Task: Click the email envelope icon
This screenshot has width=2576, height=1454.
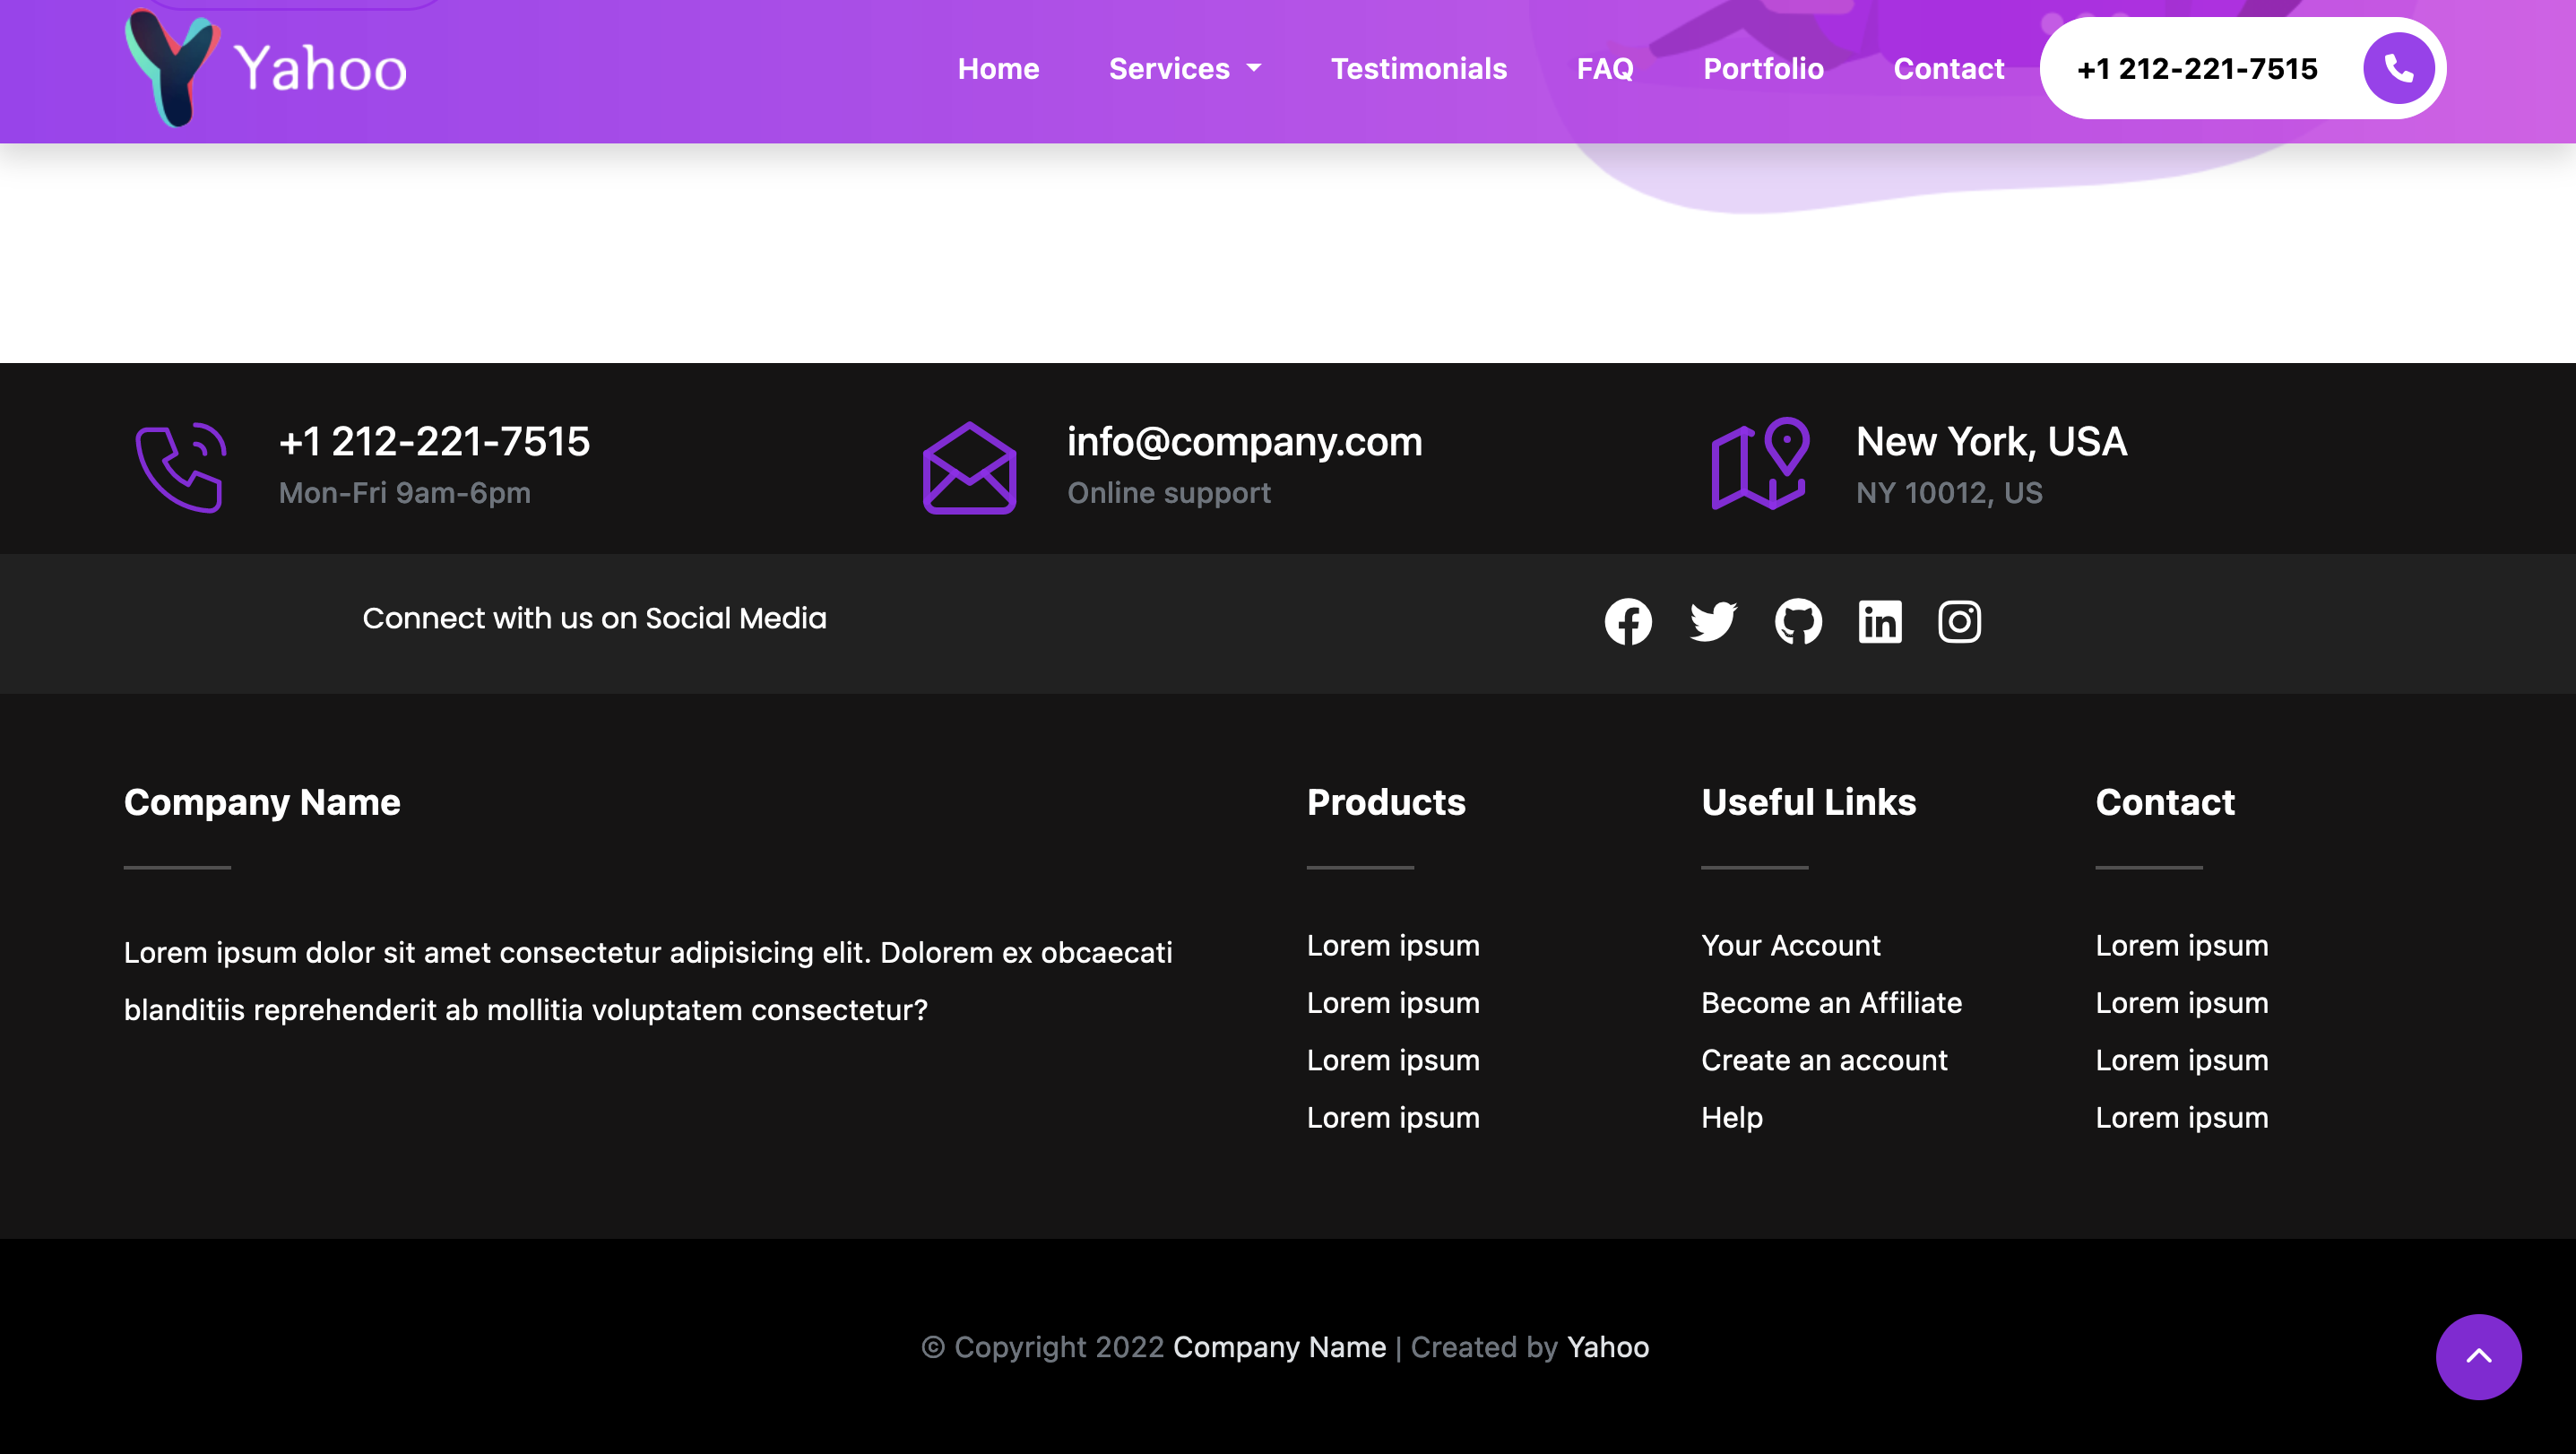Action: (x=968, y=467)
